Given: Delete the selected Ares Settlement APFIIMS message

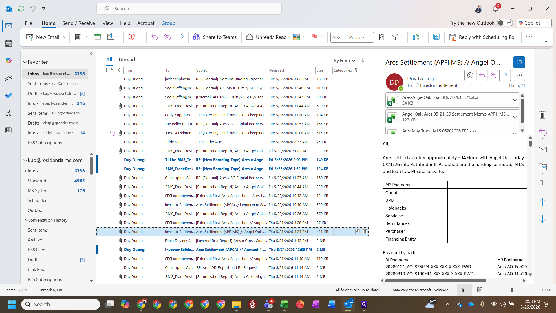Looking at the screenshot, I should pos(365,232).
